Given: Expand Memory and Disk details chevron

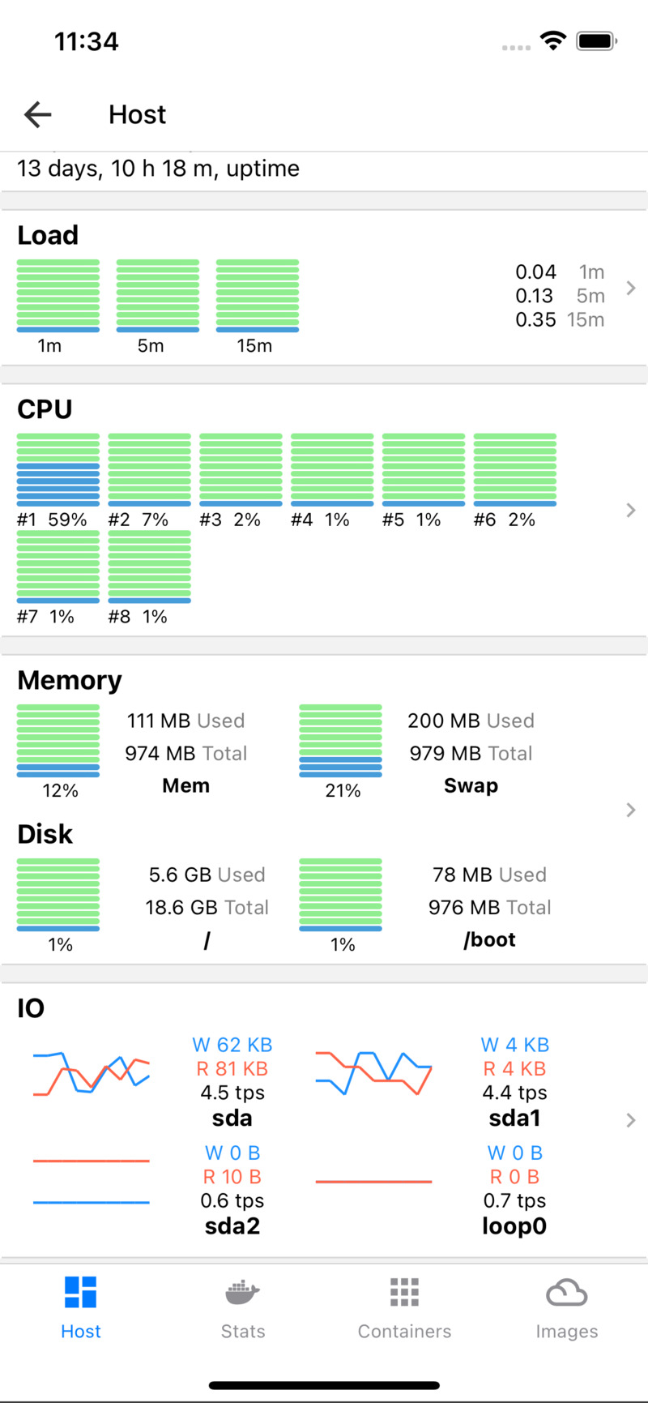Looking at the screenshot, I should pyautogui.click(x=631, y=809).
